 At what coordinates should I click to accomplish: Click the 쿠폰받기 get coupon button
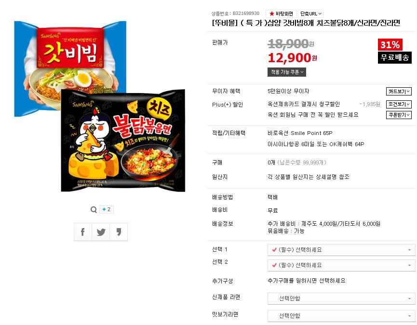[x=399, y=115]
